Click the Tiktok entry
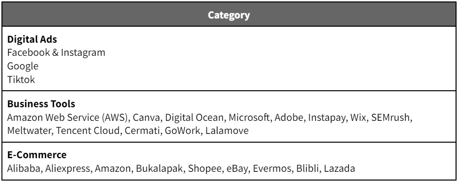Screen dimensions: 457x181 tap(21, 80)
